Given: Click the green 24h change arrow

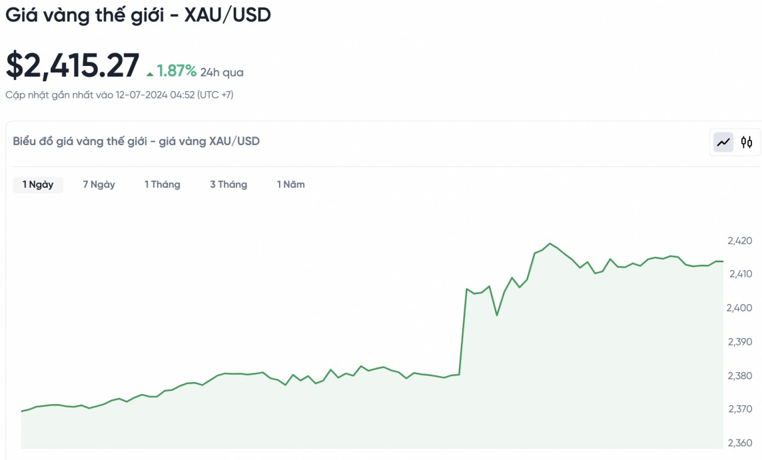Looking at the screenshot, I should 150,73.
